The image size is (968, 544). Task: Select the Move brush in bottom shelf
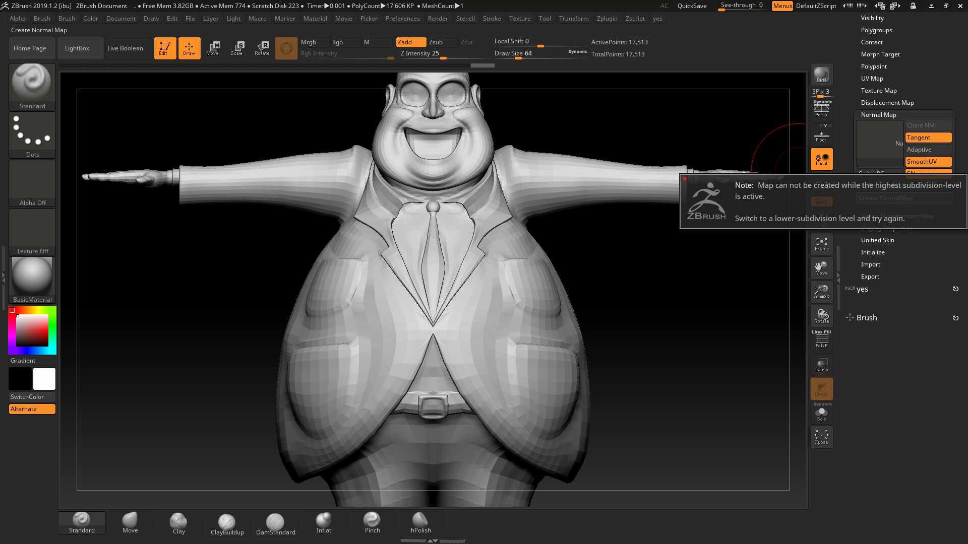point(130,523)
